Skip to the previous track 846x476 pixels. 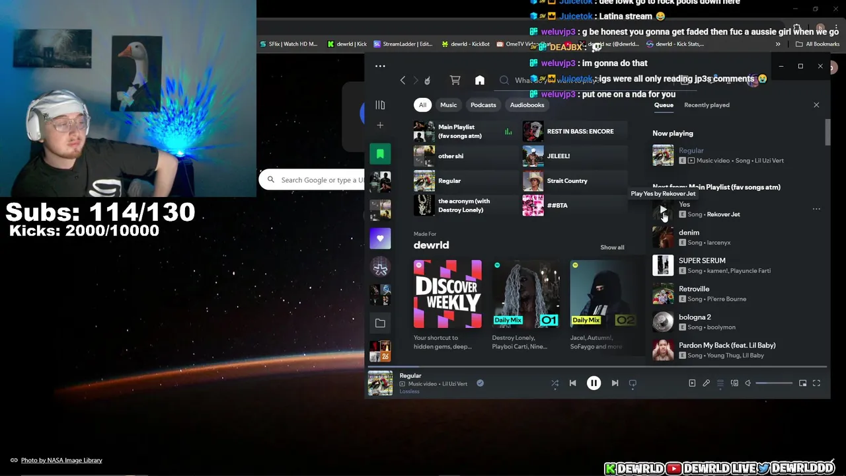pyautogui.click(x=573, y=383)
